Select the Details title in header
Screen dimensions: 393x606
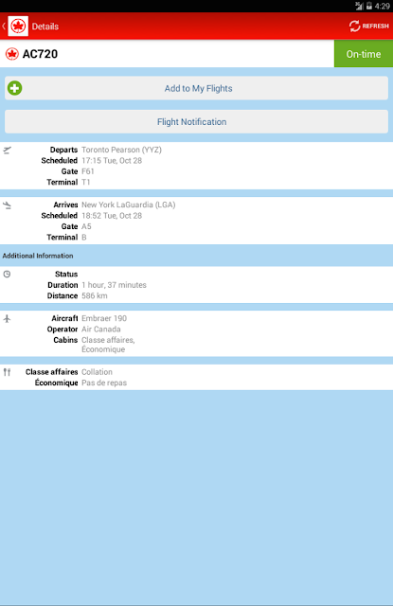click(x=45, y=27)
